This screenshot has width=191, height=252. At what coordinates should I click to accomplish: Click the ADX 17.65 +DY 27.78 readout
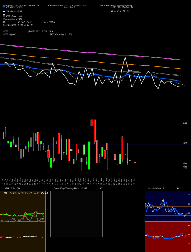tap(24, 193)
